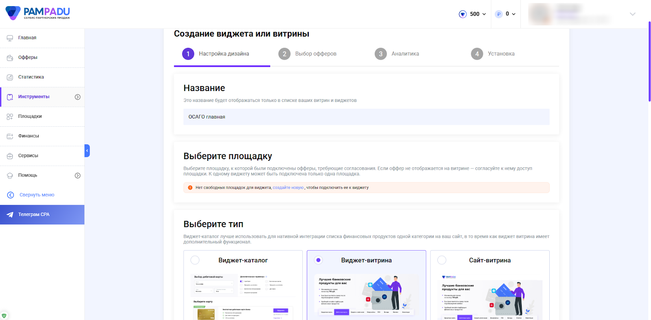Click the Офферы sidebar icon

point(10,58)
